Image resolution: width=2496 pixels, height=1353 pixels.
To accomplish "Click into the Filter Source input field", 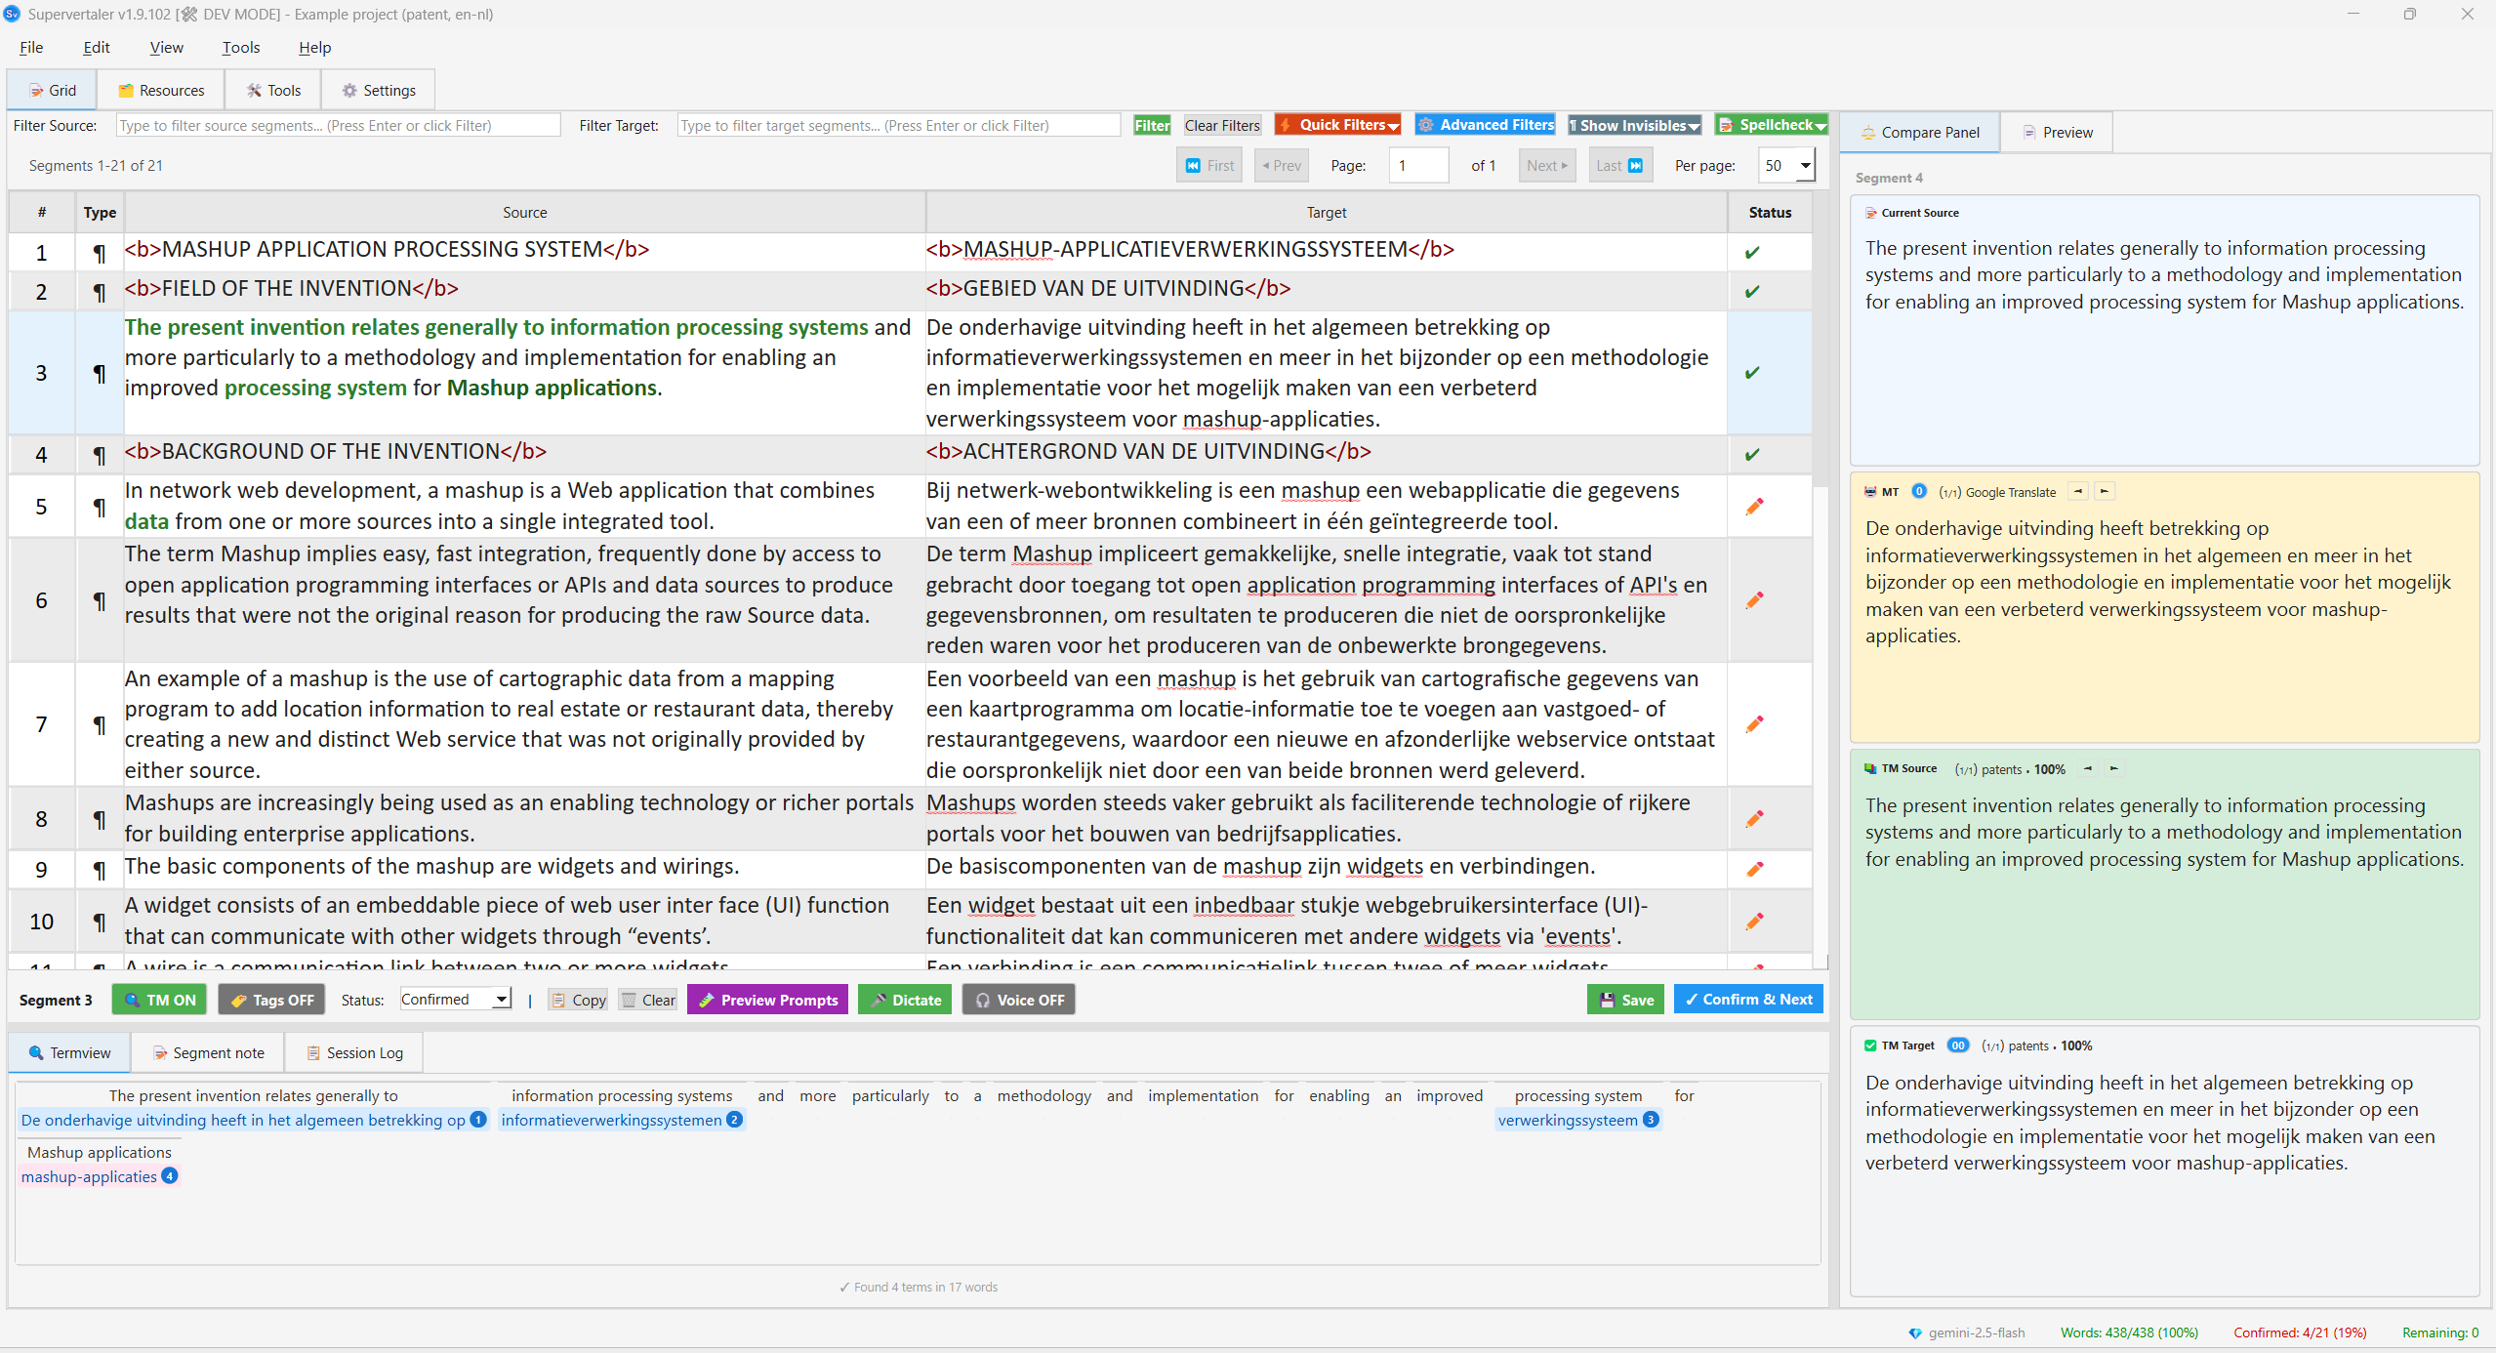I will pos(337,125).
